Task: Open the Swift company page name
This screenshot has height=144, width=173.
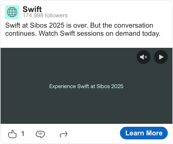Action: click(32, 9)
